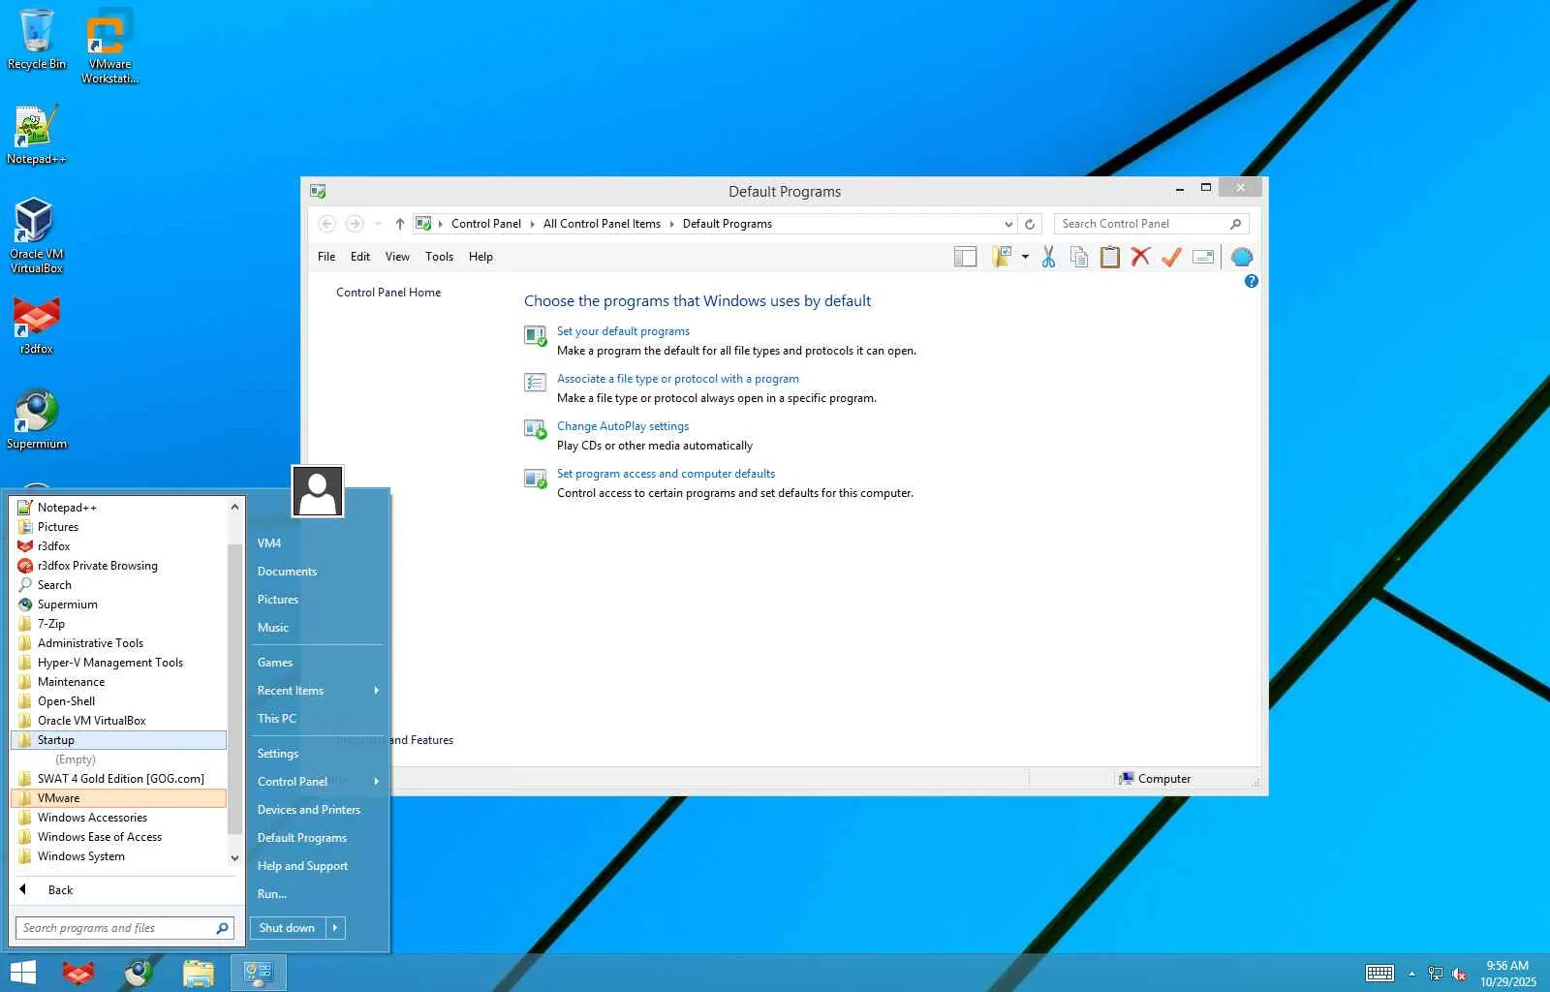
Task: Refresh the Default Programs address bar
Action: [1030, 224]
